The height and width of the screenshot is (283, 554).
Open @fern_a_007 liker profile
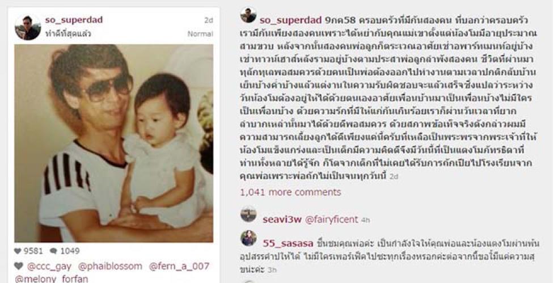(x=179, y=267)
